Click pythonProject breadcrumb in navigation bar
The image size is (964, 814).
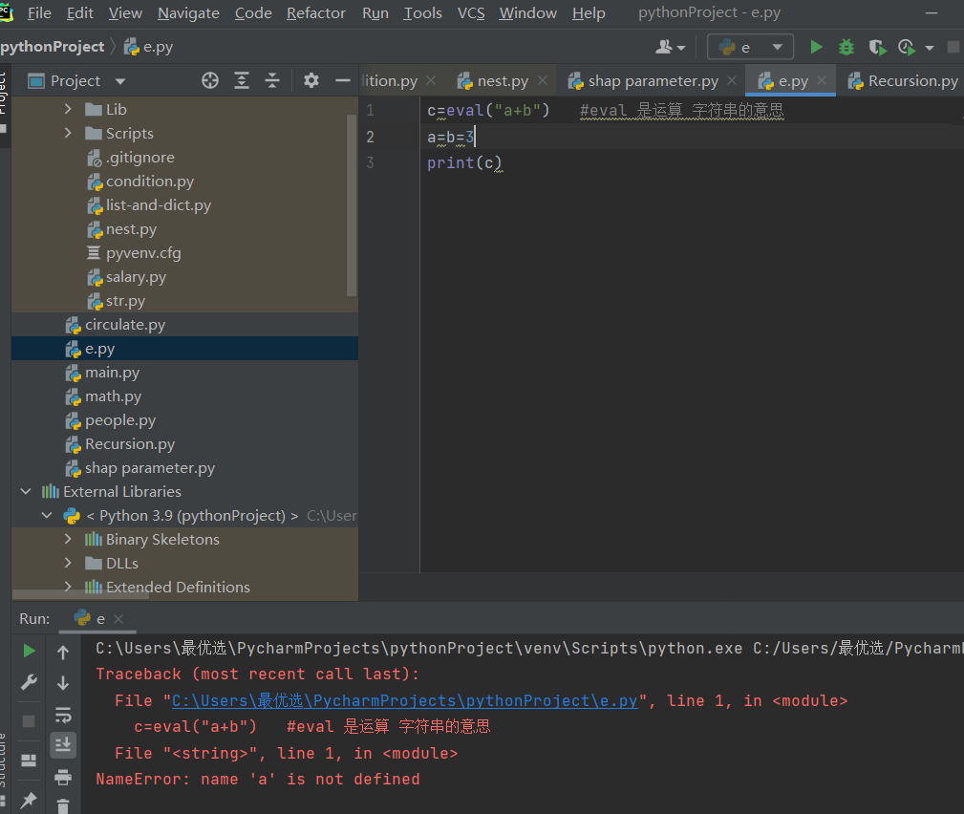coord(53,47)
